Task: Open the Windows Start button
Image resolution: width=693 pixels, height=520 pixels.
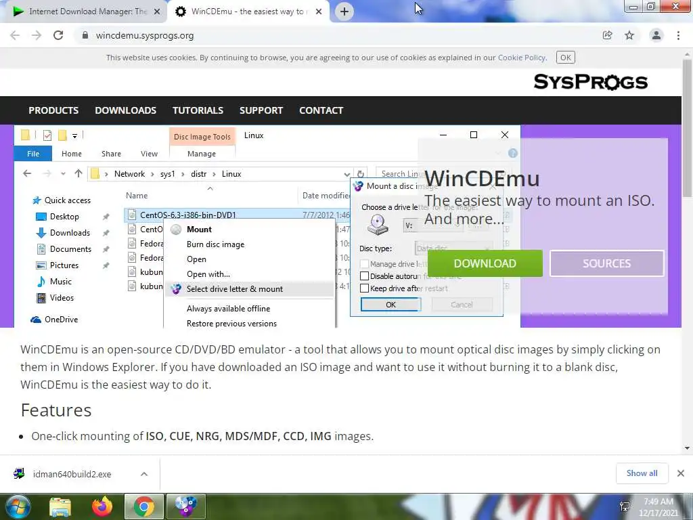Action: pyautogui.click(x=17, y=506)
